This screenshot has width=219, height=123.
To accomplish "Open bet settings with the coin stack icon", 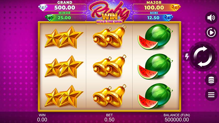I will tap(211, 80).
